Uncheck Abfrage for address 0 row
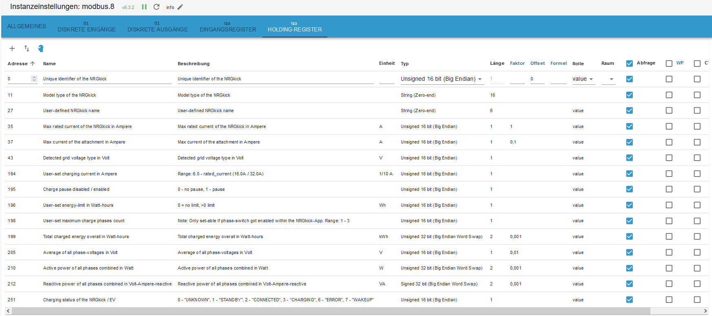The height and width of the screenshot is (316, 712). (630, 79)
